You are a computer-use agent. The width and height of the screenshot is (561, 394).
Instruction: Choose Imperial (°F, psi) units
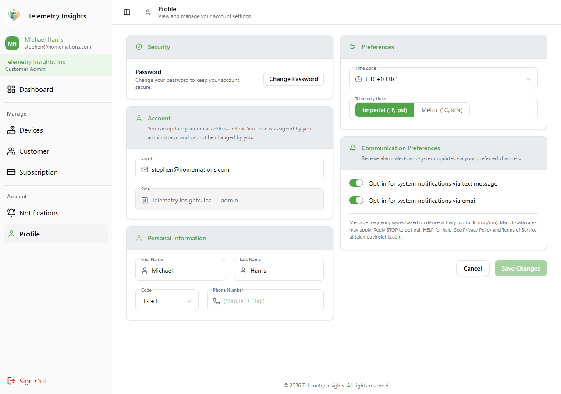[x=384, y=110]
